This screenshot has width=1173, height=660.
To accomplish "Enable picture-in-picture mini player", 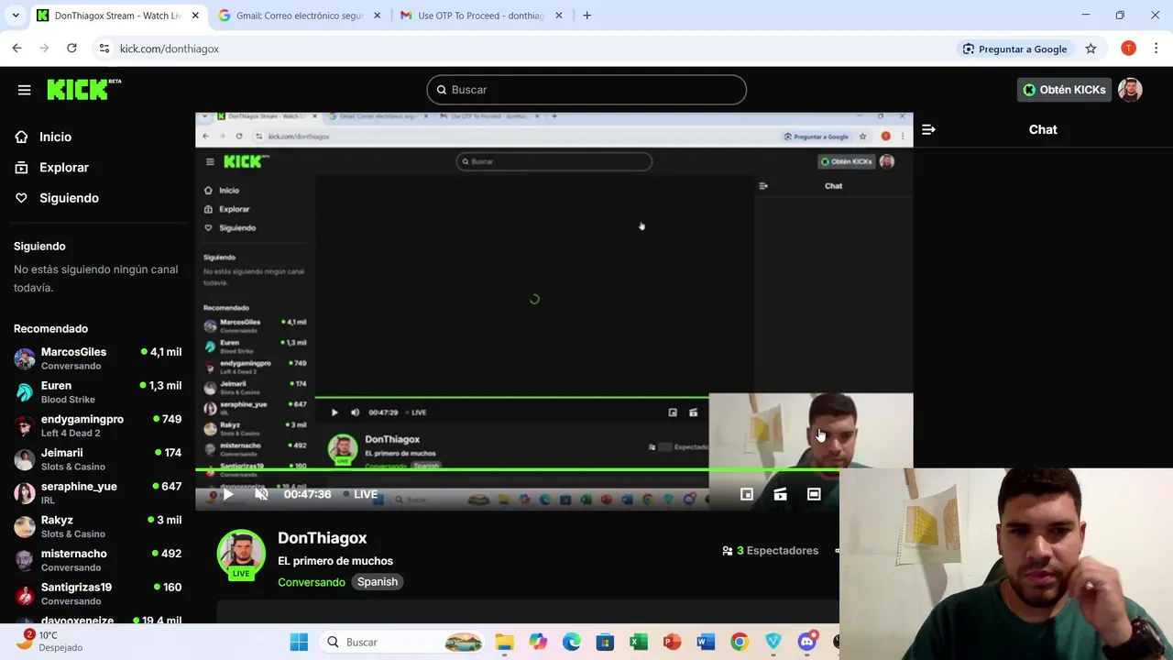I will pos(747,494).
